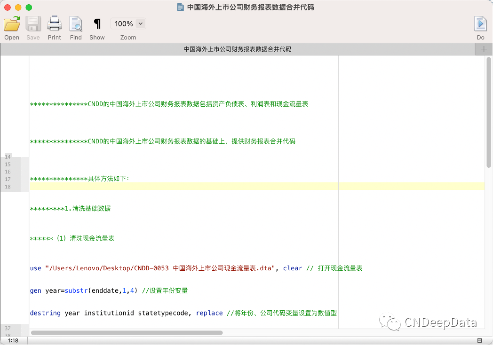Place cursor in the highlighted yellow current line
Image resolution: width=493 pixels, height=345 pixels.
point(257,186)
